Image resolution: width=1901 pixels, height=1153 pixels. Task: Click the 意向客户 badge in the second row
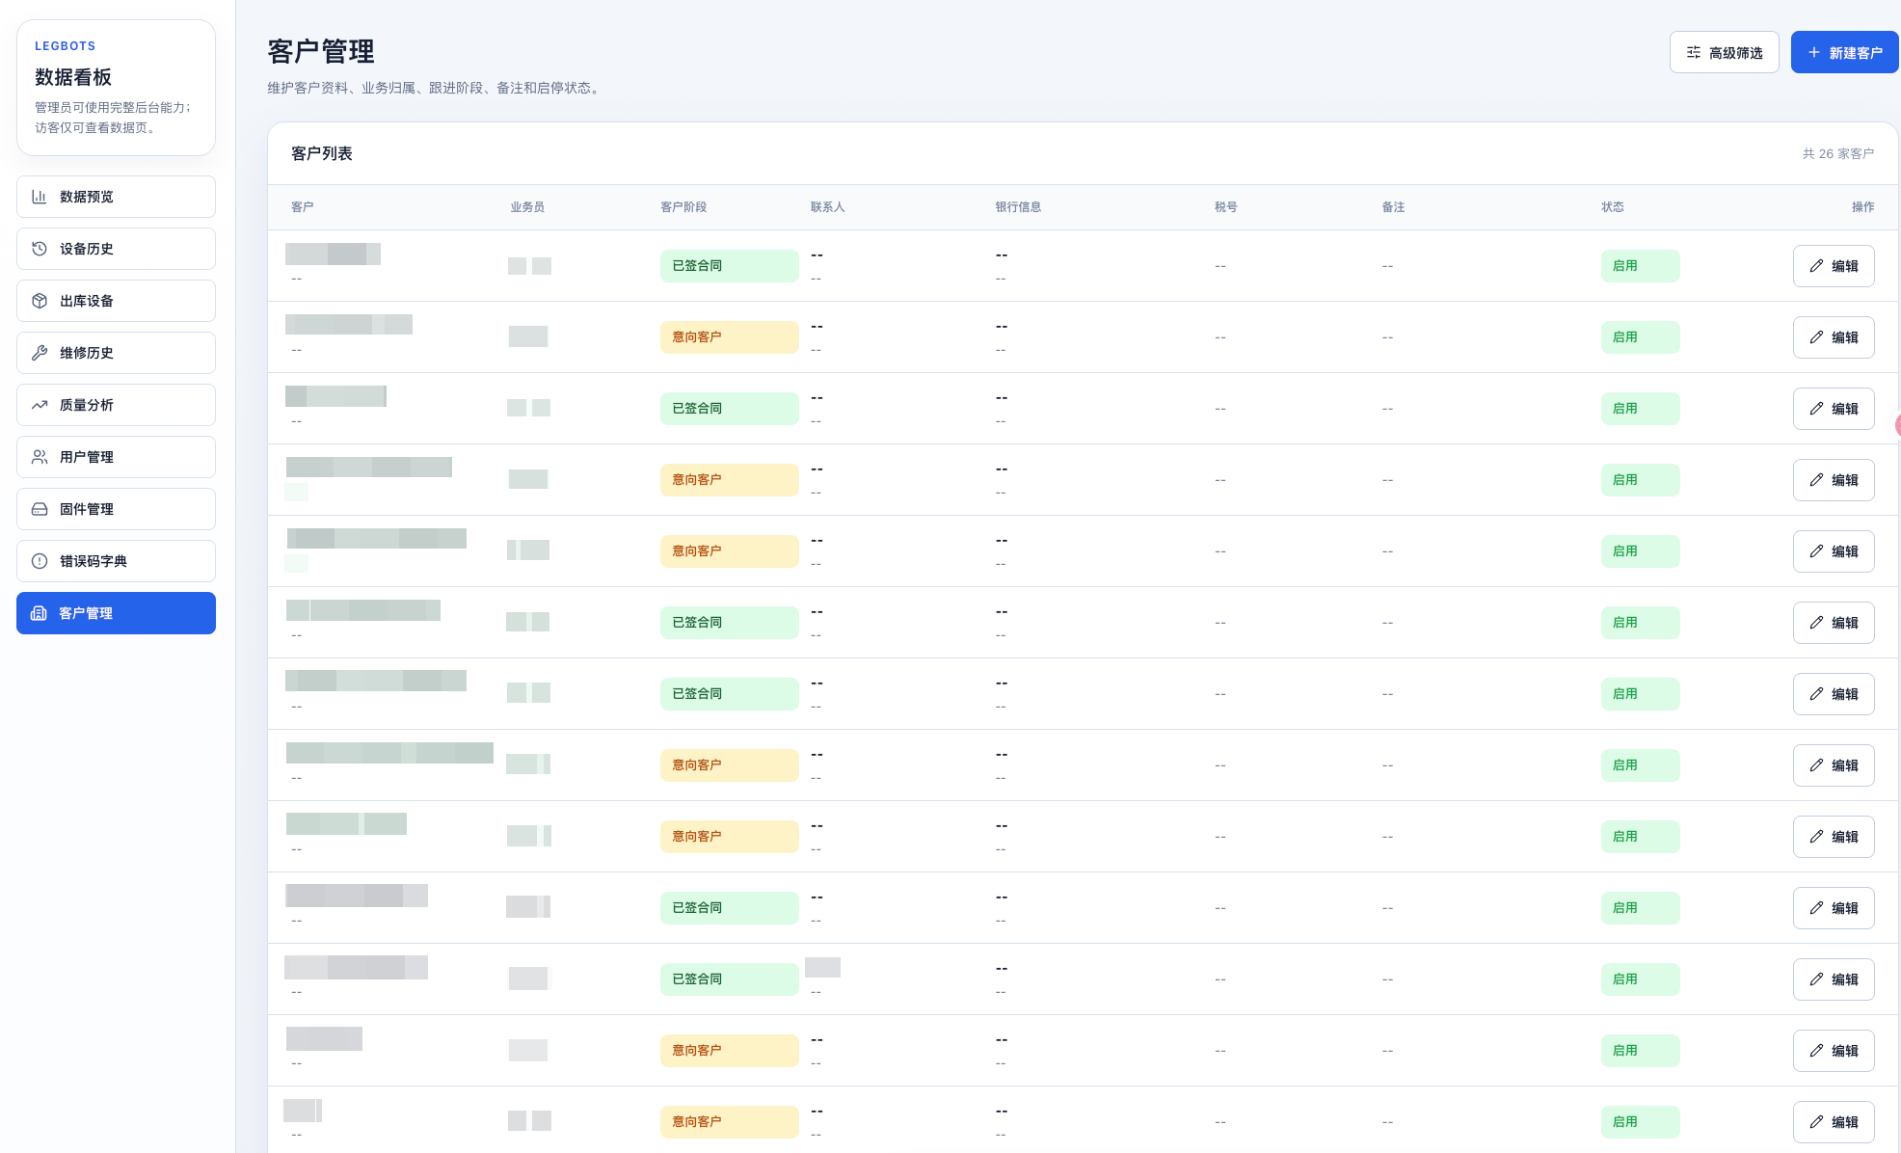click(x=729, y=337)
